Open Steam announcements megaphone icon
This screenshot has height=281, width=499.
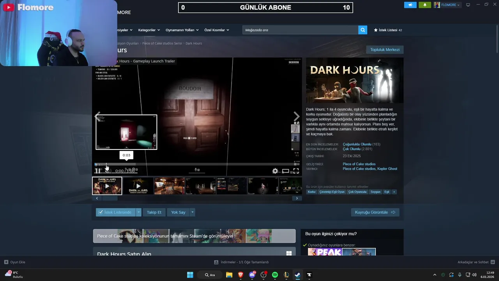410,5
